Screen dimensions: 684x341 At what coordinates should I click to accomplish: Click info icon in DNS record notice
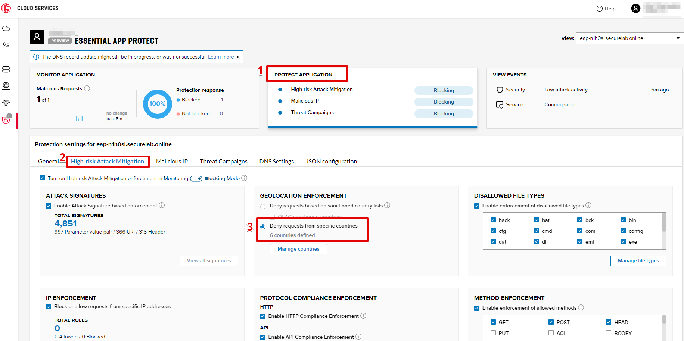coord(36,57)
